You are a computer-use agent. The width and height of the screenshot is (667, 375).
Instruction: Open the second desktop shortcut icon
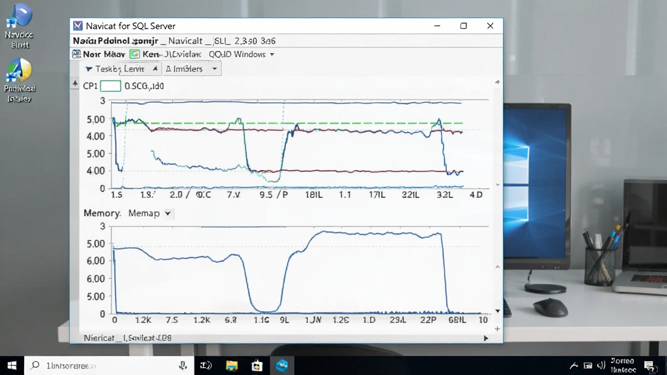point(19,70)
